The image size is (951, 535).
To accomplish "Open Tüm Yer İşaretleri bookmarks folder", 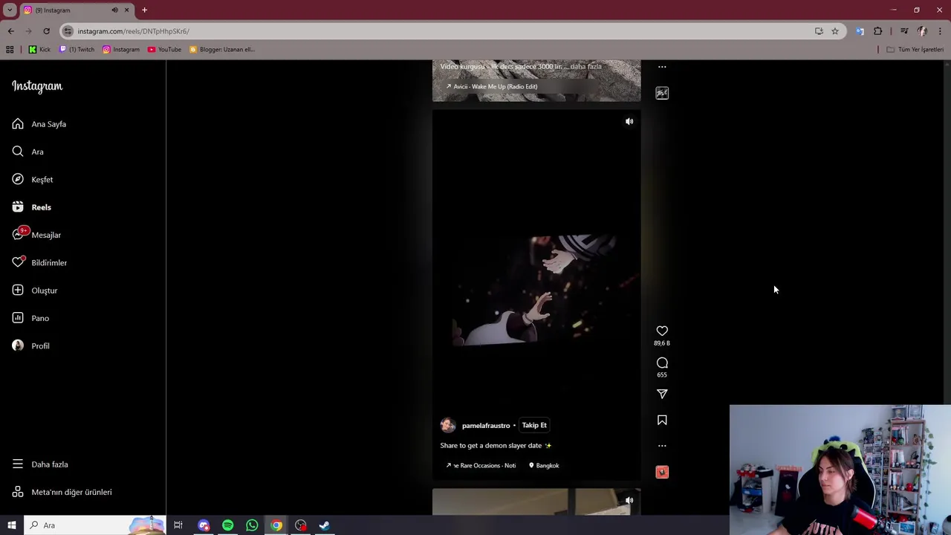I will [915, 49].
